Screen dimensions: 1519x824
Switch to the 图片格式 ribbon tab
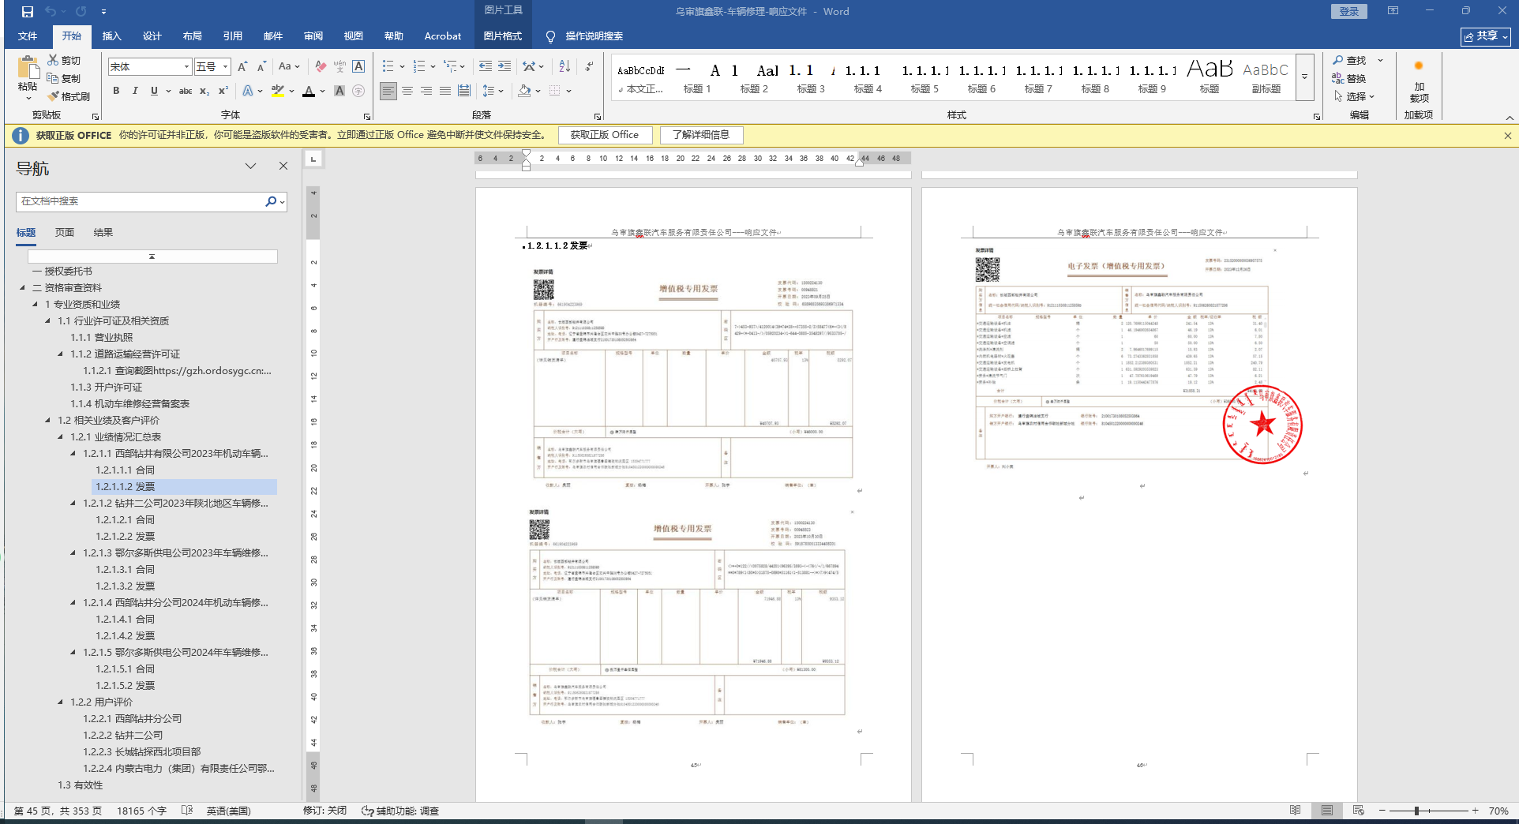pos(503,36)
